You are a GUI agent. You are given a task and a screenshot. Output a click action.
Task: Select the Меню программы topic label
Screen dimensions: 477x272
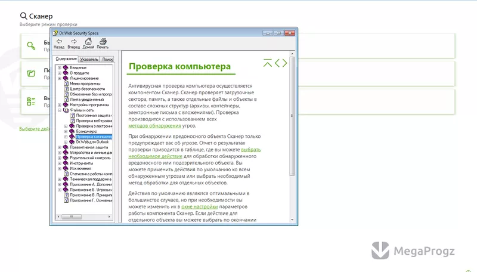[85, 84]
